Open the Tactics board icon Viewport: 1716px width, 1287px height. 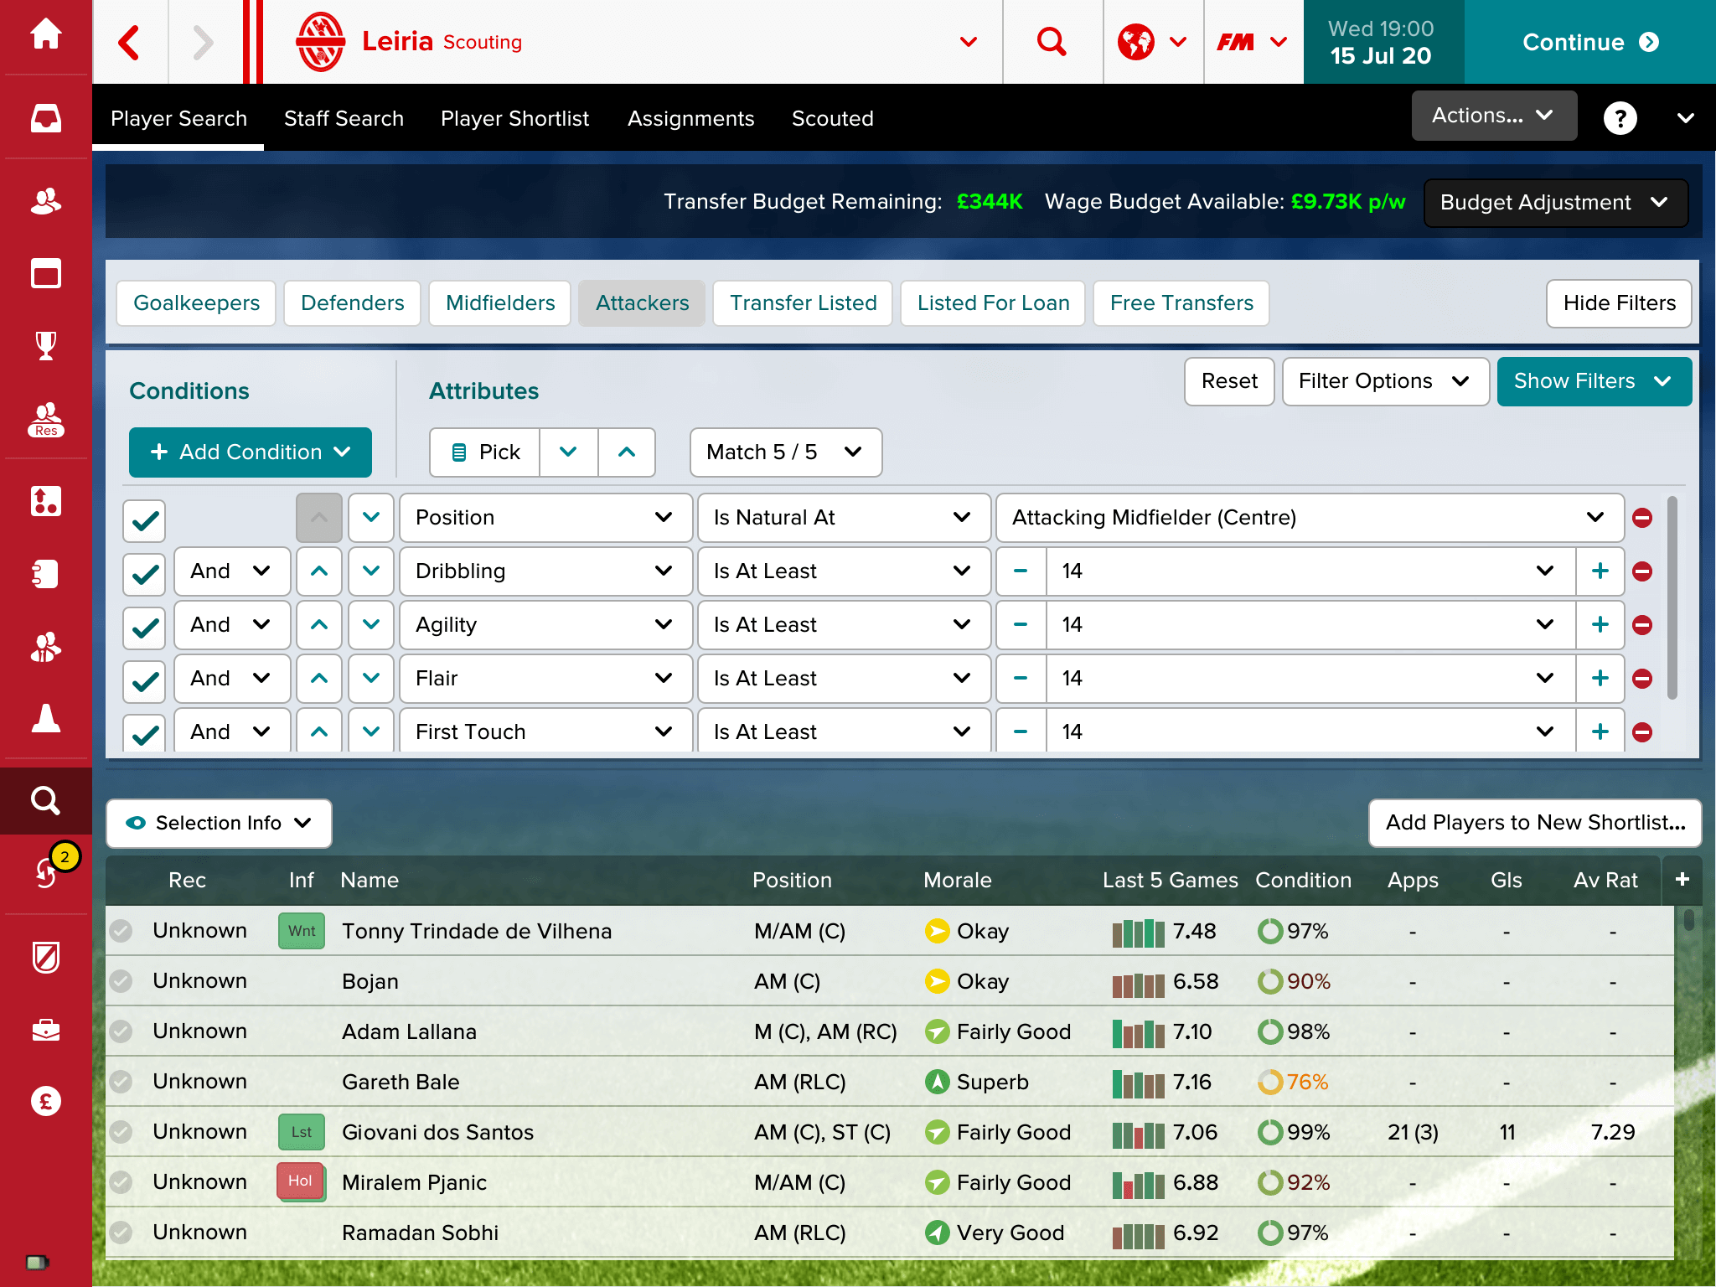pyautogui.click(x=45, y=501)
